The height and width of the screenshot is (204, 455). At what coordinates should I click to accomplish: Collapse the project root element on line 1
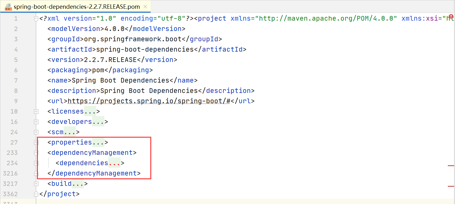coord(36,19)
